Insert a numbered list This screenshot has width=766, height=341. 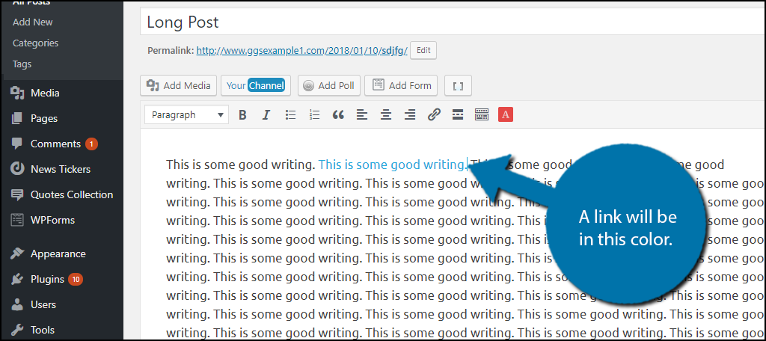[315, 115]
